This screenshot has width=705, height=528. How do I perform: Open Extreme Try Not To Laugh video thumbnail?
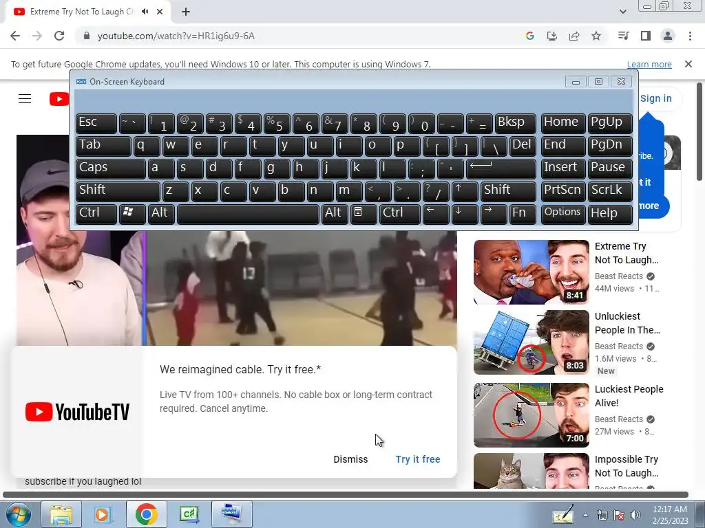[x=531, y=272]
